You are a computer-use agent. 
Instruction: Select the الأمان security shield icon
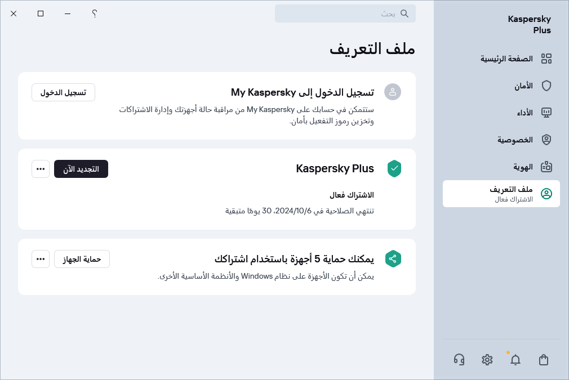coord(546,86)
